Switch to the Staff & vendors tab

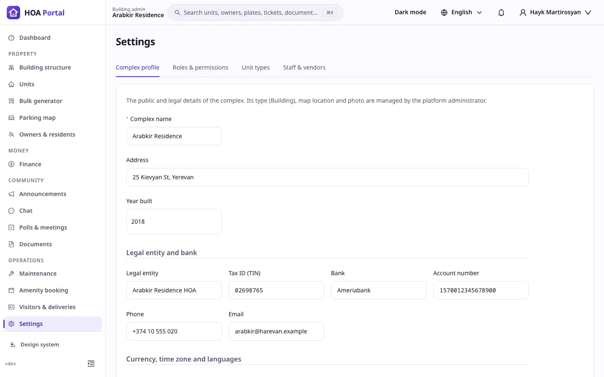pos(304,67)
